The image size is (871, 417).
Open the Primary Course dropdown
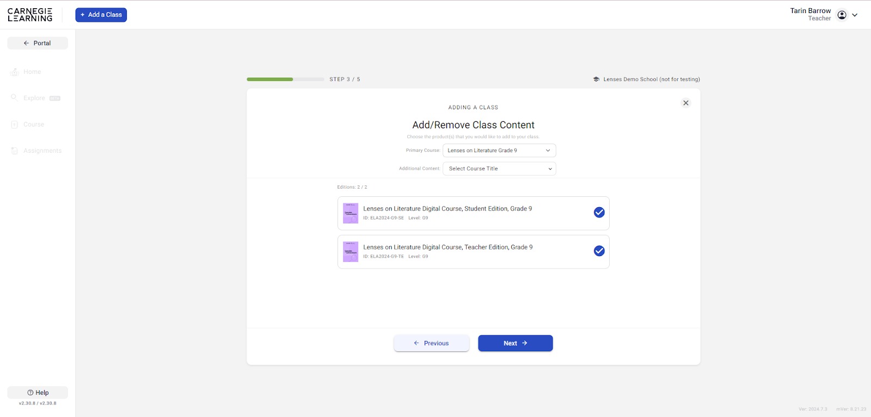499,151
